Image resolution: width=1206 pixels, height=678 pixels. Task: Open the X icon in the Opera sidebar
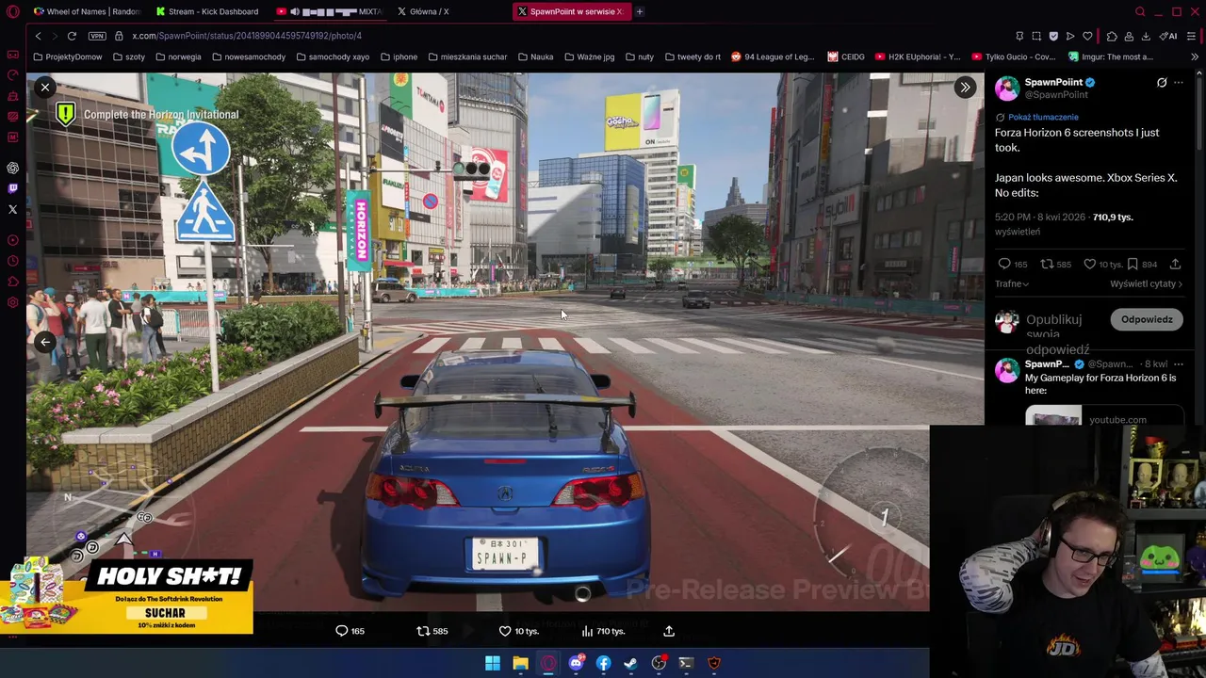(x=12, y=209)
